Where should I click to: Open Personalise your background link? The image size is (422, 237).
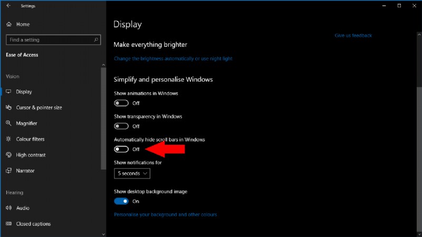165,214
